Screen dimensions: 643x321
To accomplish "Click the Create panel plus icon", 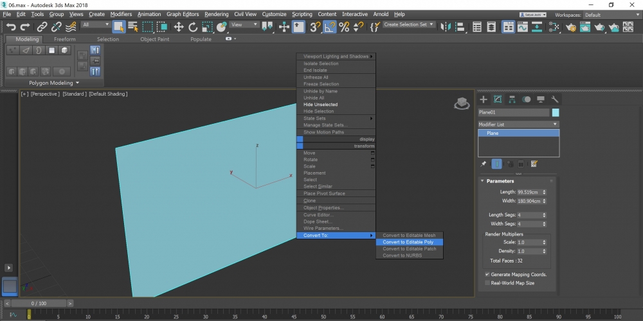I will coord(484,99).
